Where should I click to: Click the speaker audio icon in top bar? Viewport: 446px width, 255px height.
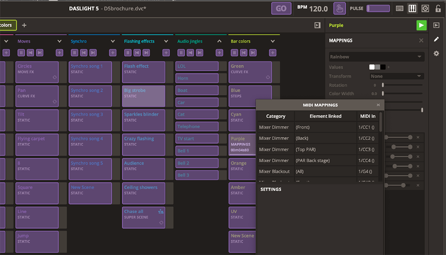(425, 8)
